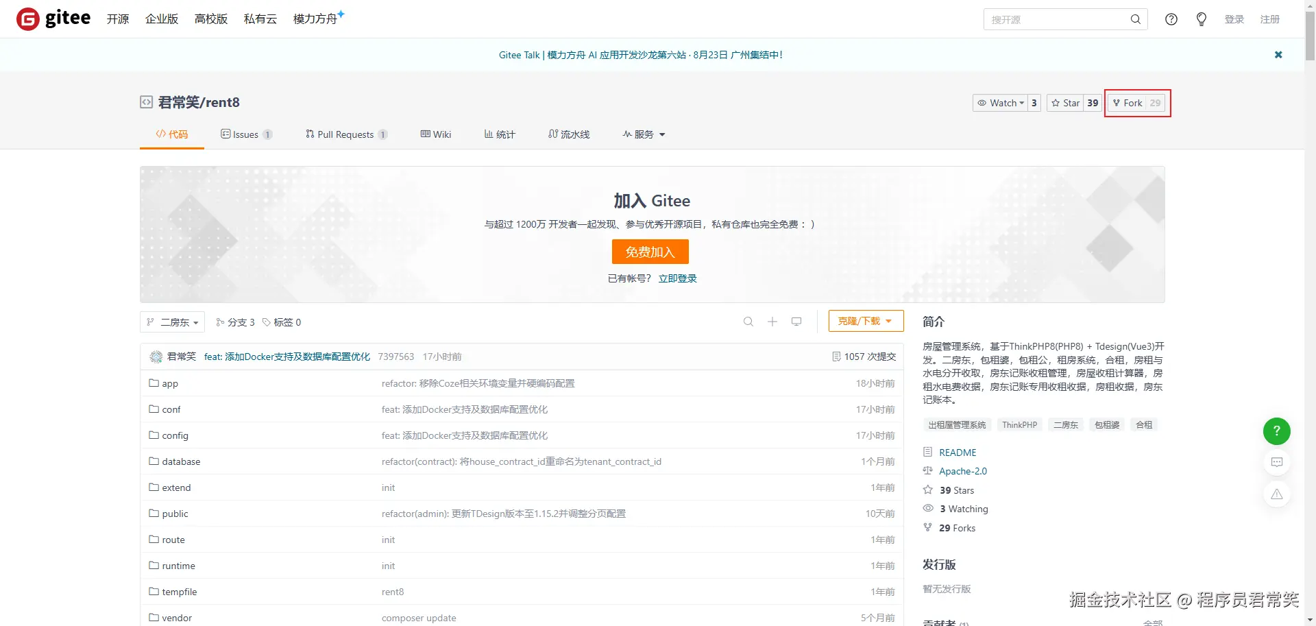The height and width of the screenshot is (626, 1316).
Task: Click the plus icon in file toolbar
Action: (772, 322)
